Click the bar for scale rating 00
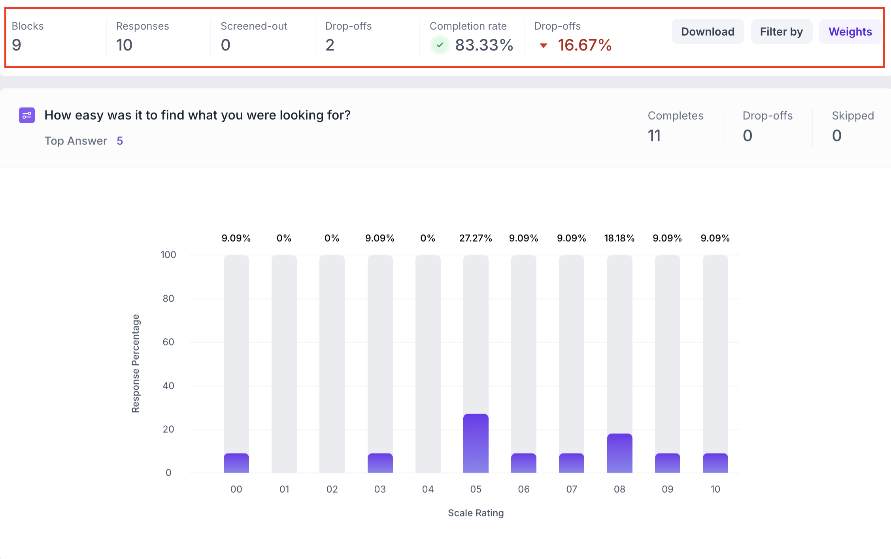 (x=236, y=463)
